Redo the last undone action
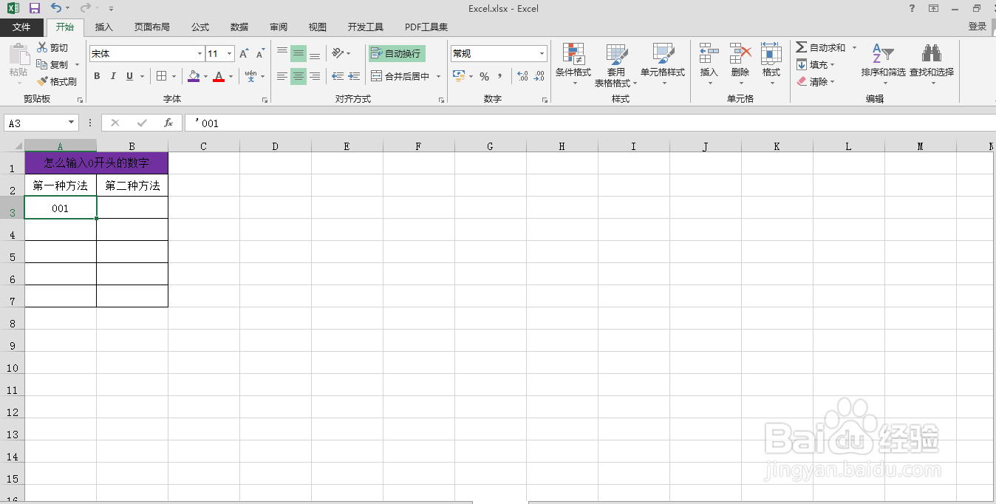 (x=86, y=8)
